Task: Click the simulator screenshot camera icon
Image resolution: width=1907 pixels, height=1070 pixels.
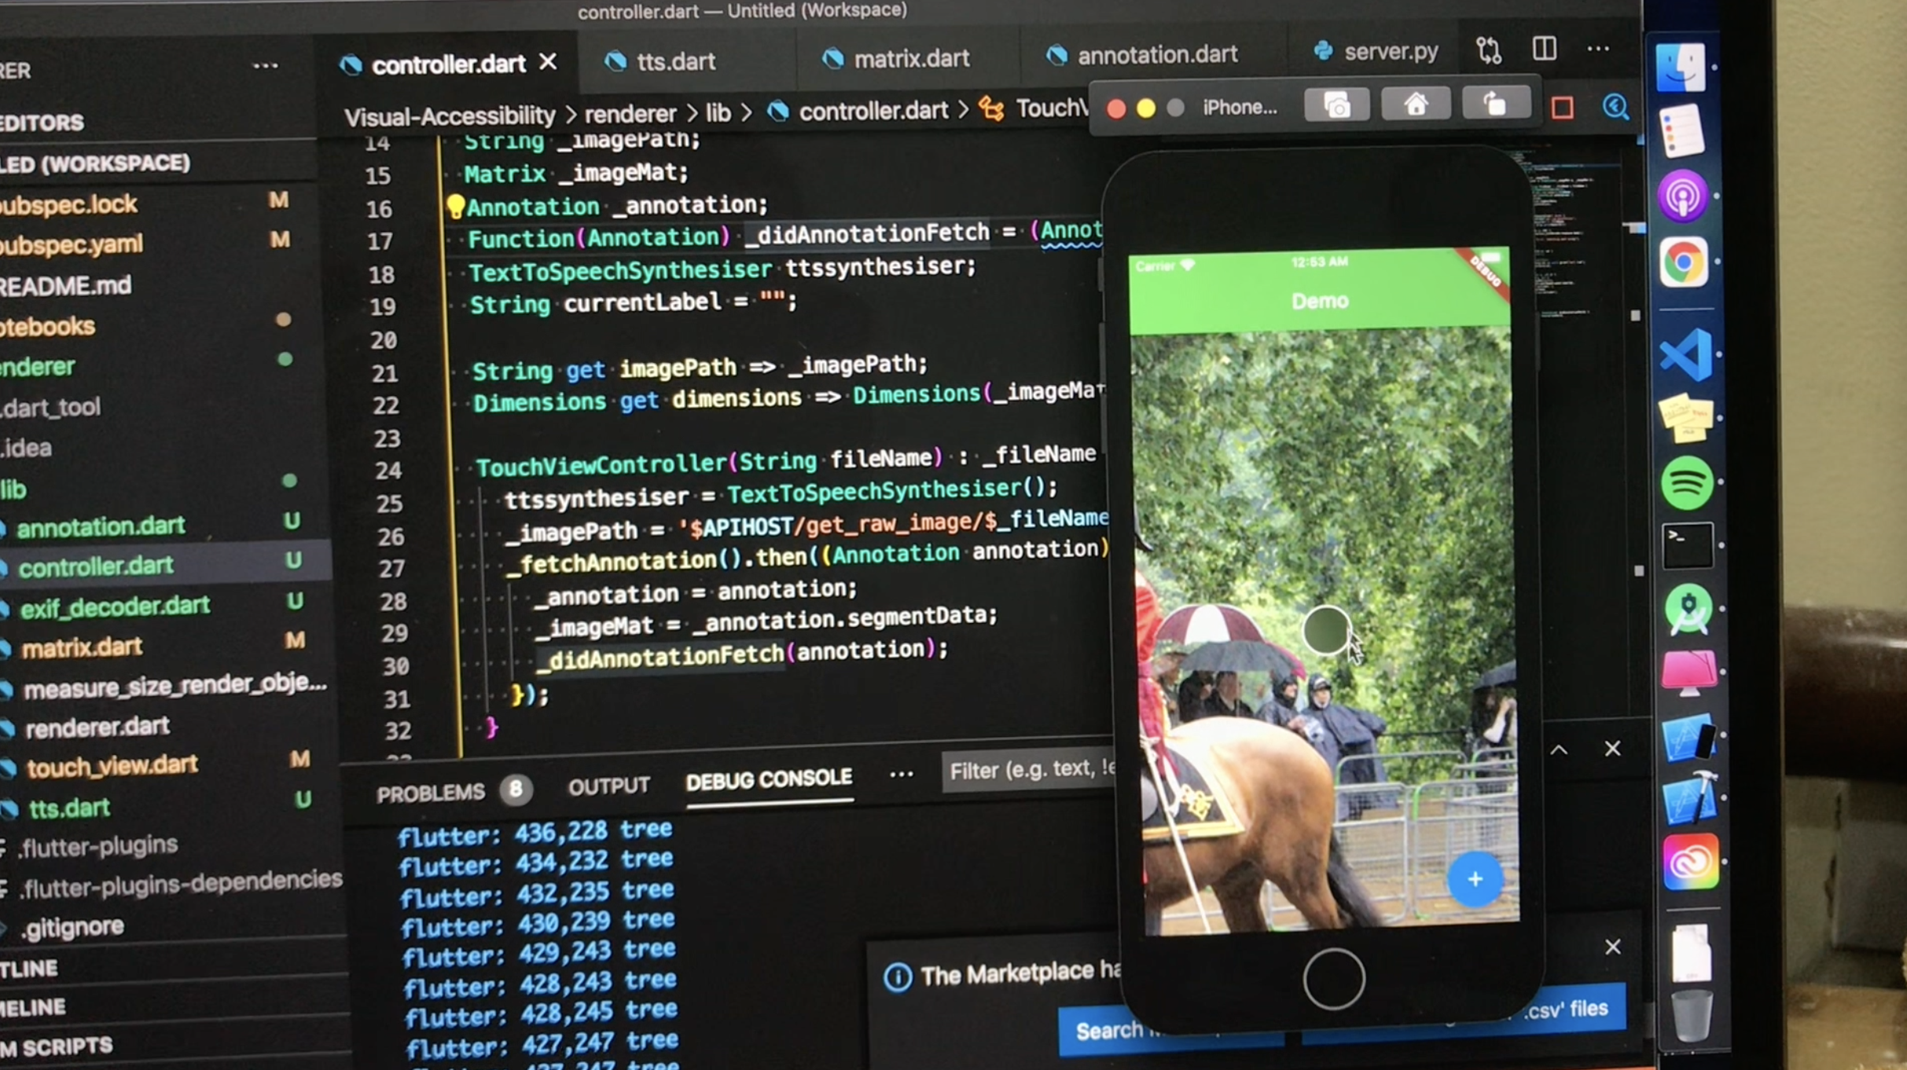Action: pos(1336,105)
